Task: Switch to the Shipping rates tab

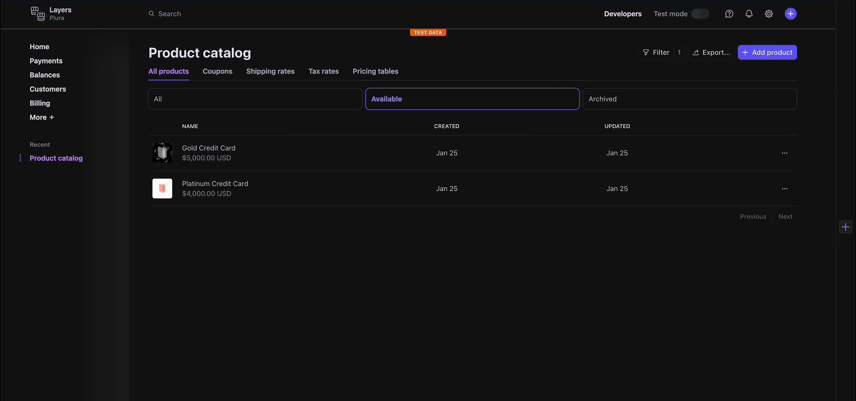Action: pyautogui.click(x=270, y=71)
